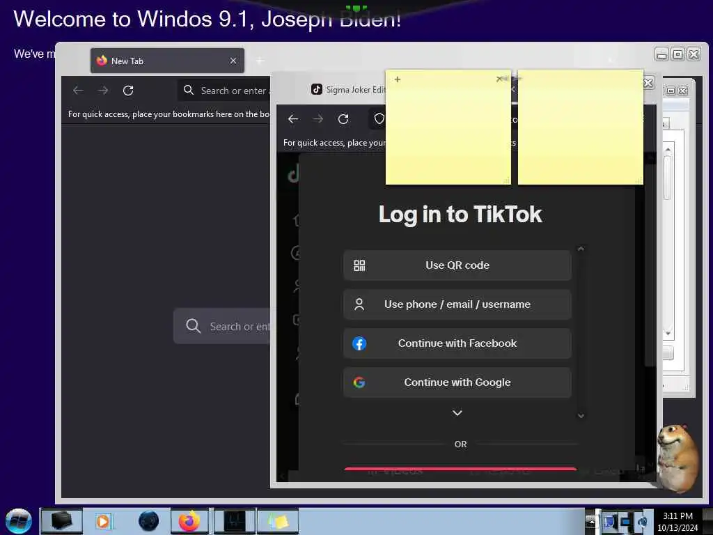Switch to the New Tab tab
Viewport: 713px width, 535px height.
(x=167, y=61)
